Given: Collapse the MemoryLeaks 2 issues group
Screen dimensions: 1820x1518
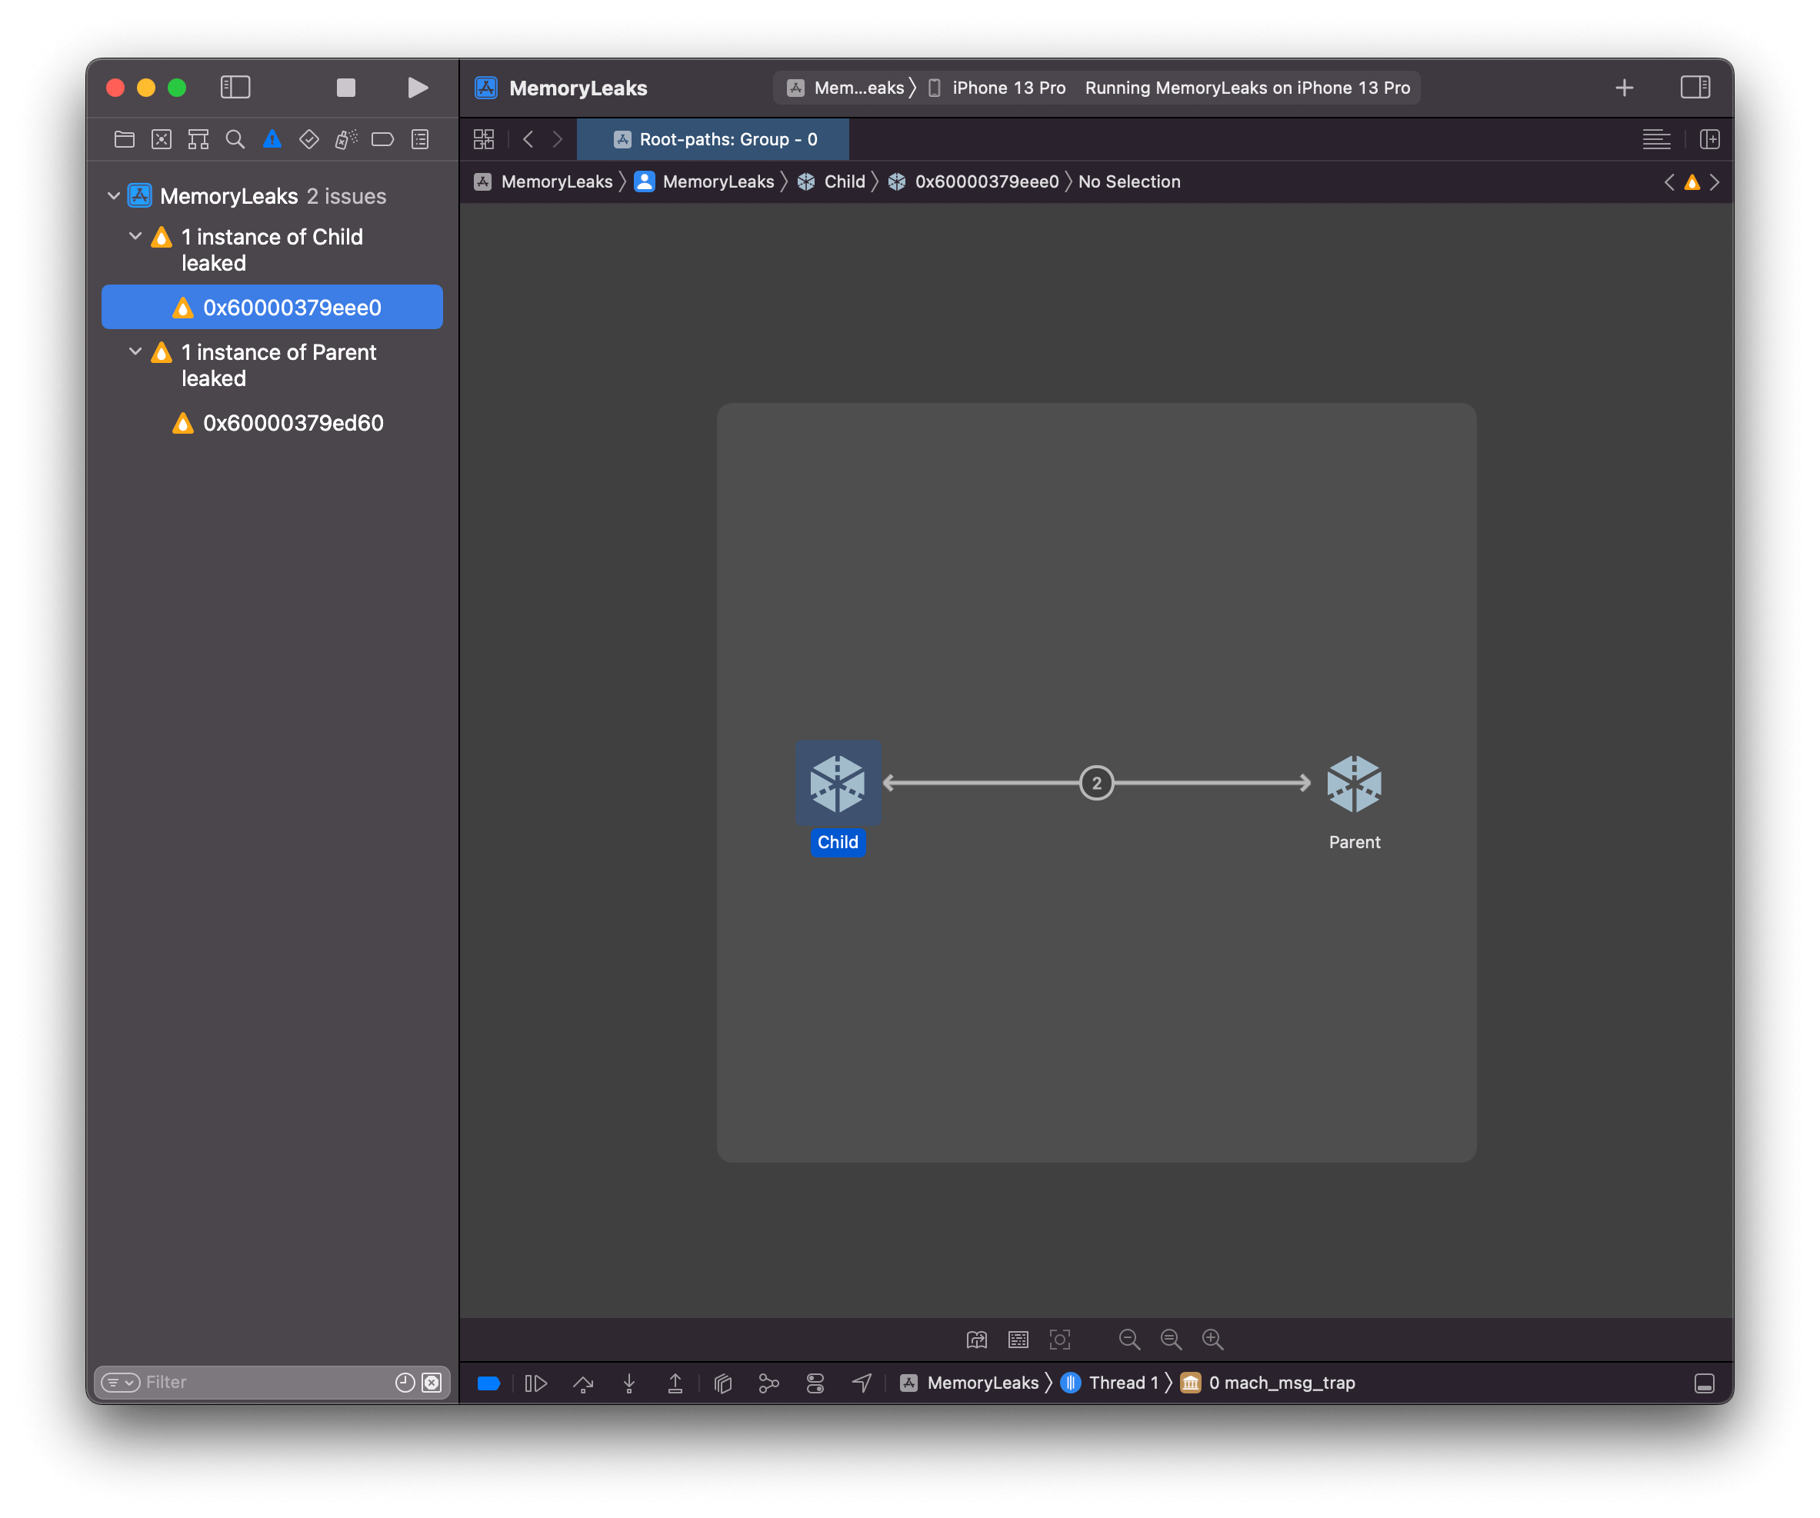Looking at the screenshot, I should pos(114,197).
